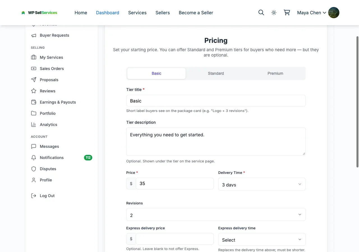This screenshot has width=359, height=252.
Task: Open Dashboard in top navigation
Action: 108,13
